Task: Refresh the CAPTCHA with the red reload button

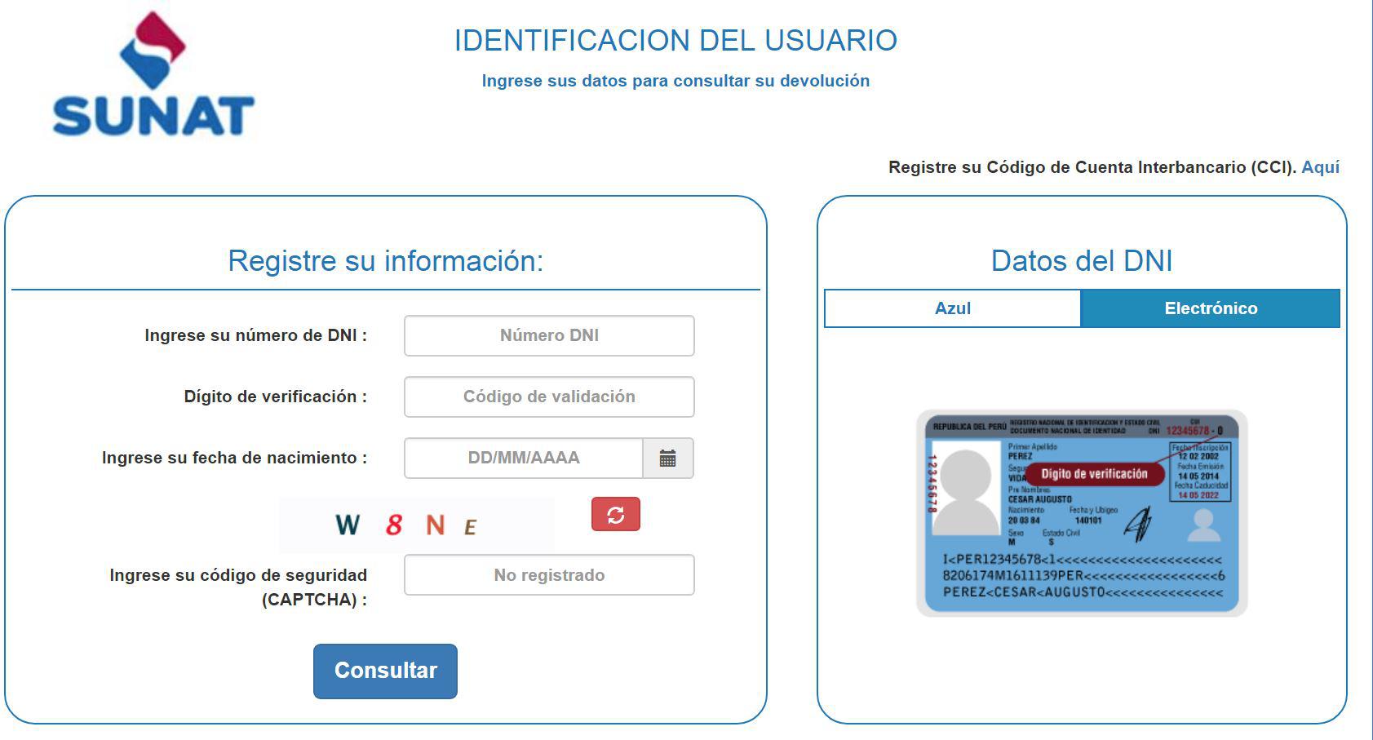Action: (x=615, y=515)
